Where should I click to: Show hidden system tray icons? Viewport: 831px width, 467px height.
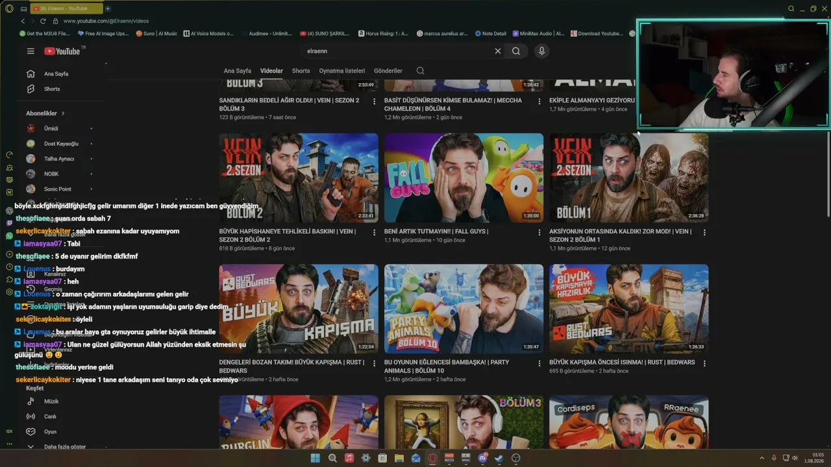point(762,458)
